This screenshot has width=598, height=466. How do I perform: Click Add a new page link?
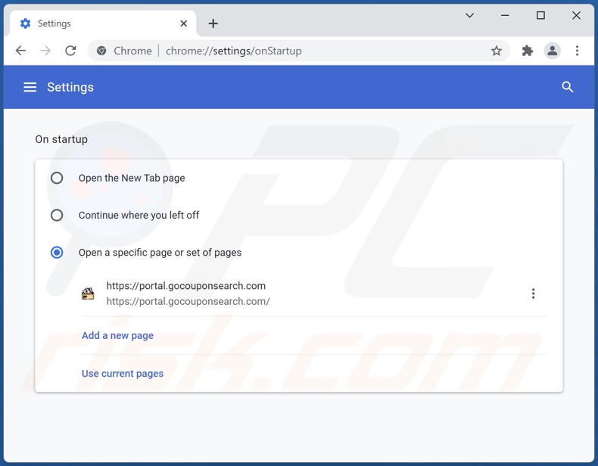[117, 335]
